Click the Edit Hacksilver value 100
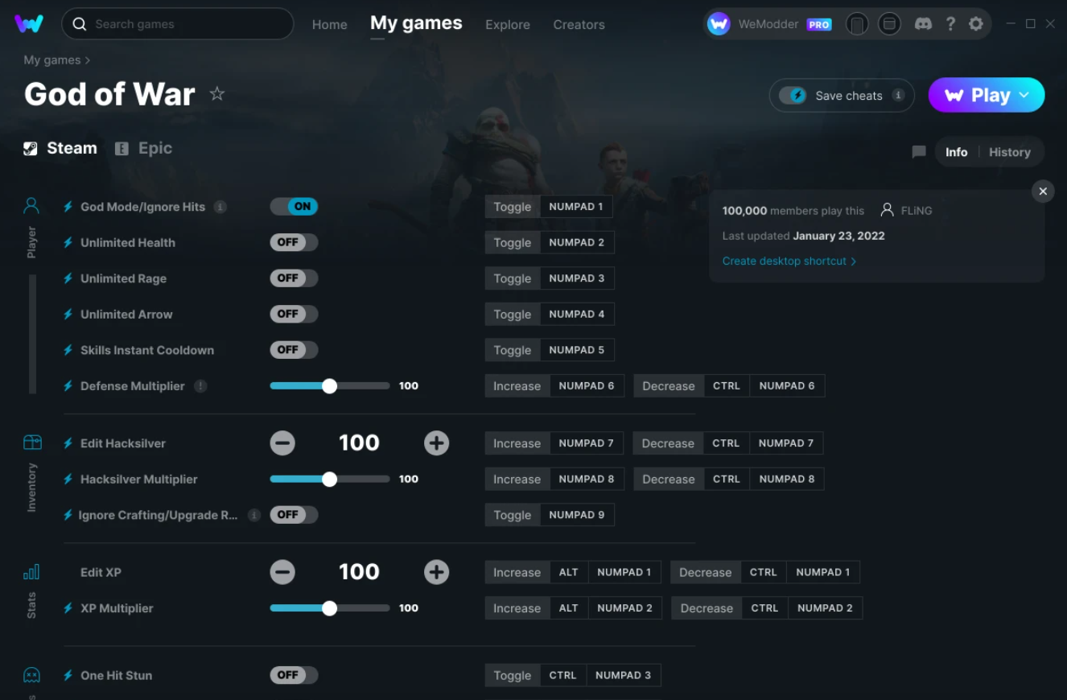 (x=359, y=443)
